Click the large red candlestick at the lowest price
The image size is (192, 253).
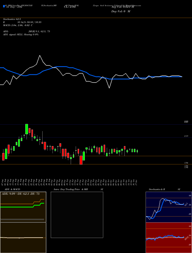click(81, 160)
